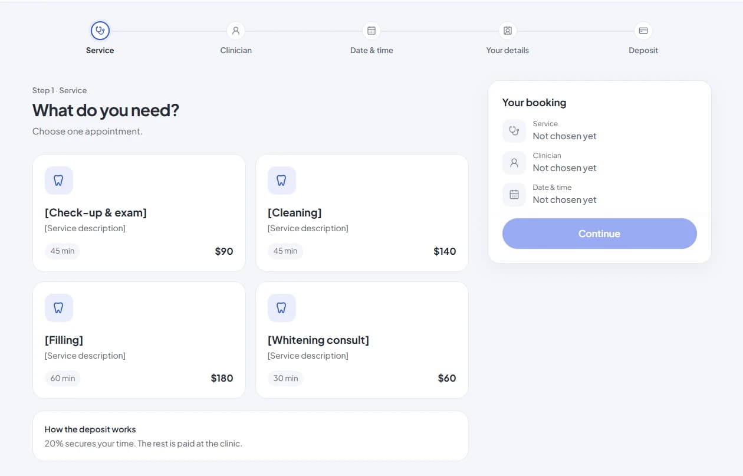Click the $60 price
Viewport: 743px width, 476px height.
pos(447,378)
